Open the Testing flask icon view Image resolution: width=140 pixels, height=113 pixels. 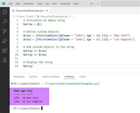5,60
